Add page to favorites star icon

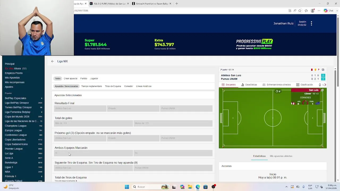(300, 11)
